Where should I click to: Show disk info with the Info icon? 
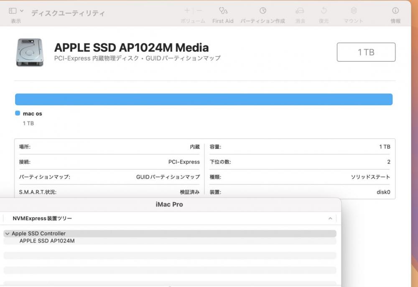click(x=395, y=10)
